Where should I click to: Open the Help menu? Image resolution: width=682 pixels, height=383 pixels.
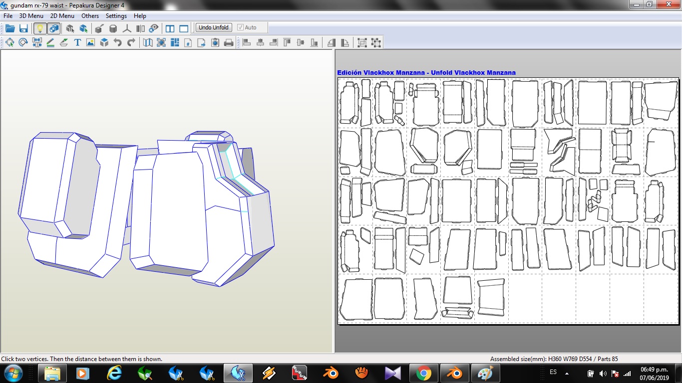pyautogui.click(x=140, y=16)
